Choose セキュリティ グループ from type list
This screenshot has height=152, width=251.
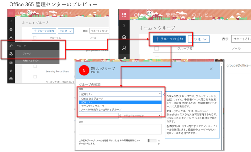click(120, 106)
